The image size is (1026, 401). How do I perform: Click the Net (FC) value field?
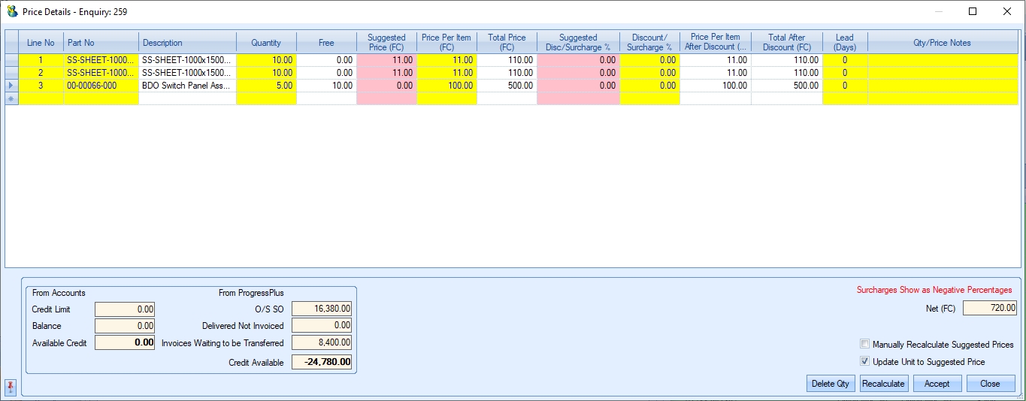[989, 308]
